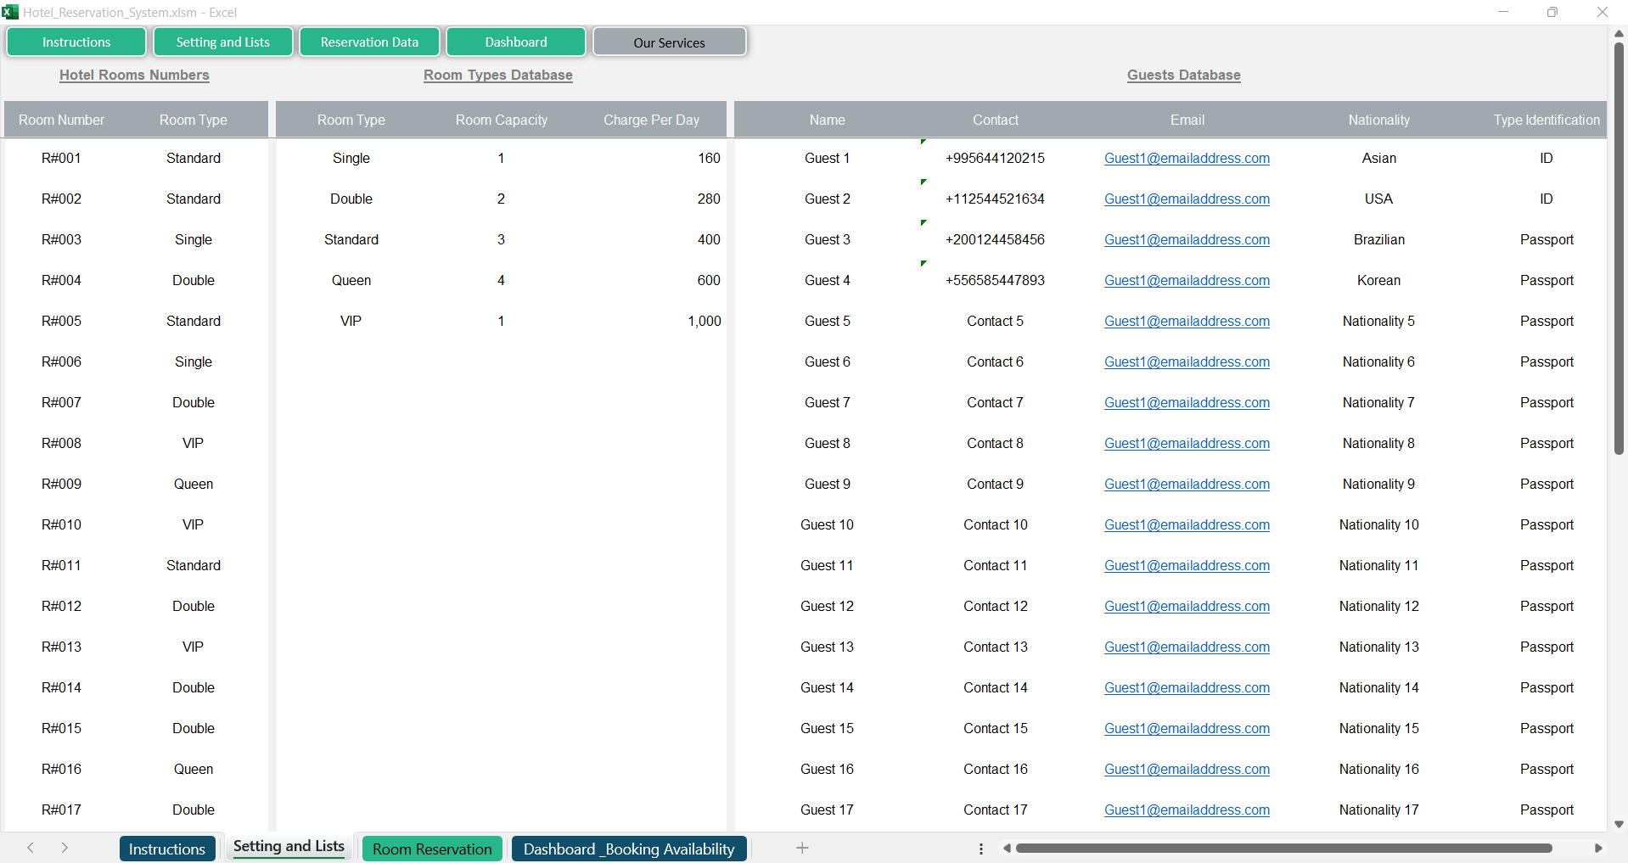Add a new sheet with plus icon
This screenshot has height=863, width=1628.
pos(802,848)
